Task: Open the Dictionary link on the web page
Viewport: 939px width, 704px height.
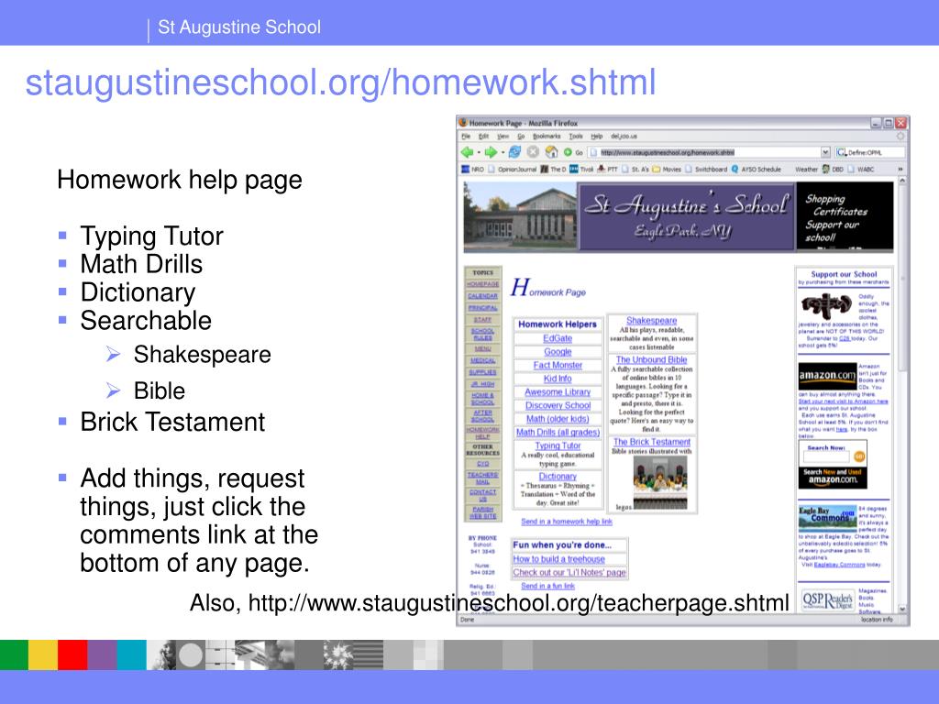Action: (558, 477)
